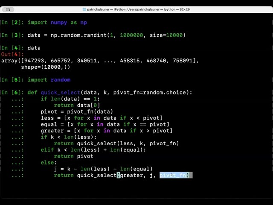
Task: Click the array value 947293
Action: (x=34, y=61)
